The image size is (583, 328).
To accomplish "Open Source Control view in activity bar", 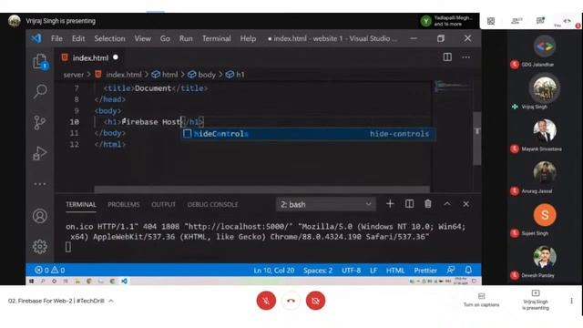I will (40, 122).
